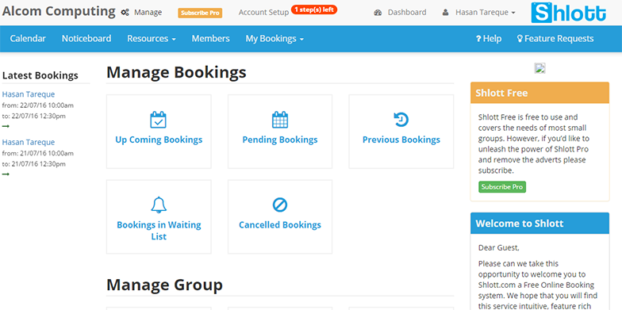Screen dimensions: 622x310
Task: Click Hasan Tareque link for 21/07/16 booking
Action: point(29,143)
